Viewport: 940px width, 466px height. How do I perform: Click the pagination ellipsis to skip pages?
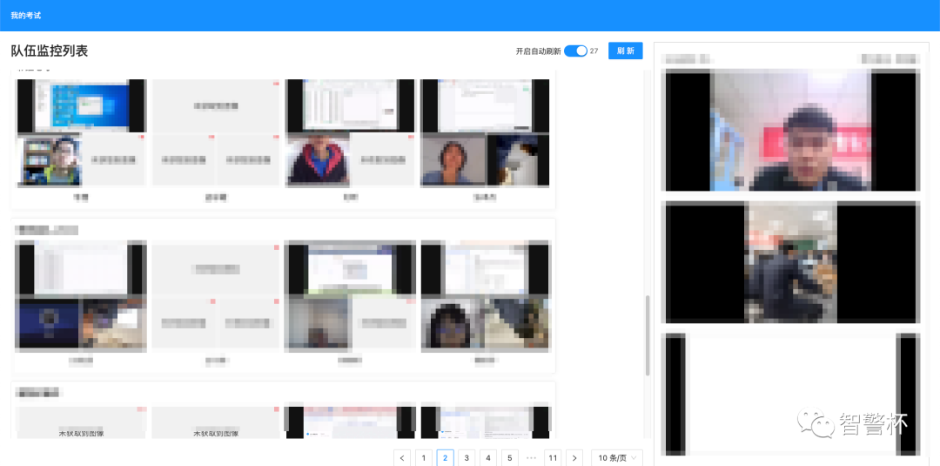click(x=531, y=458)
